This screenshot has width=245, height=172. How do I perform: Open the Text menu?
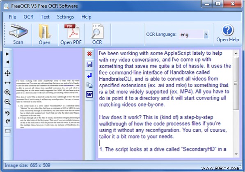click(x=45, y=17)
